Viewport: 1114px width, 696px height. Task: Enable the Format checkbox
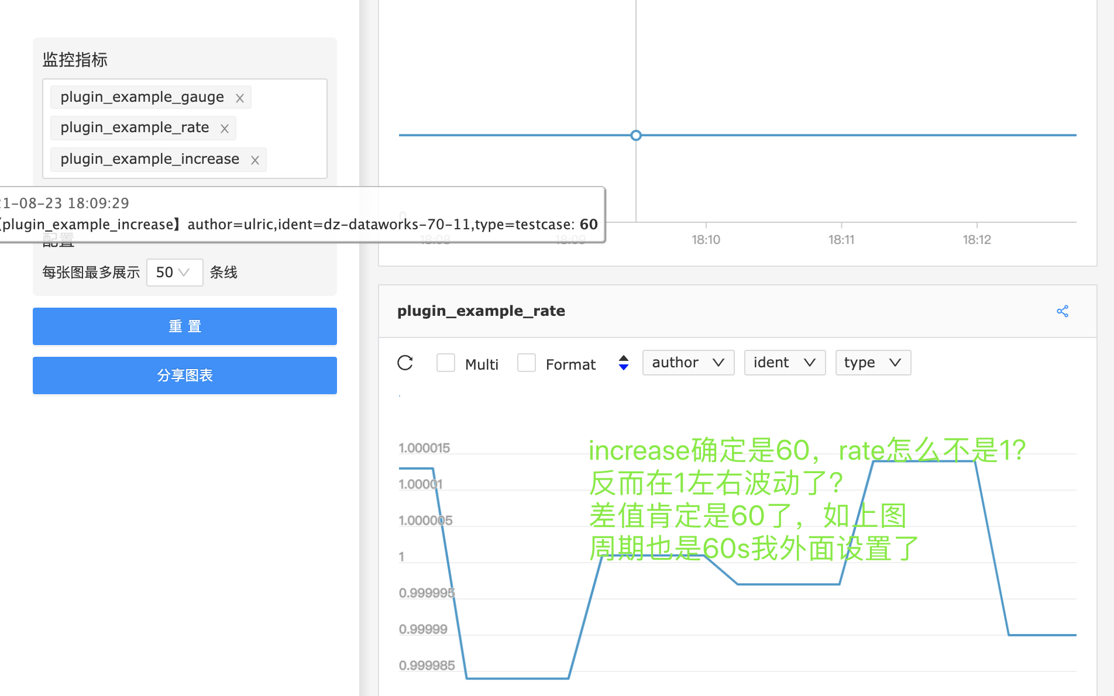click(527, 363)
